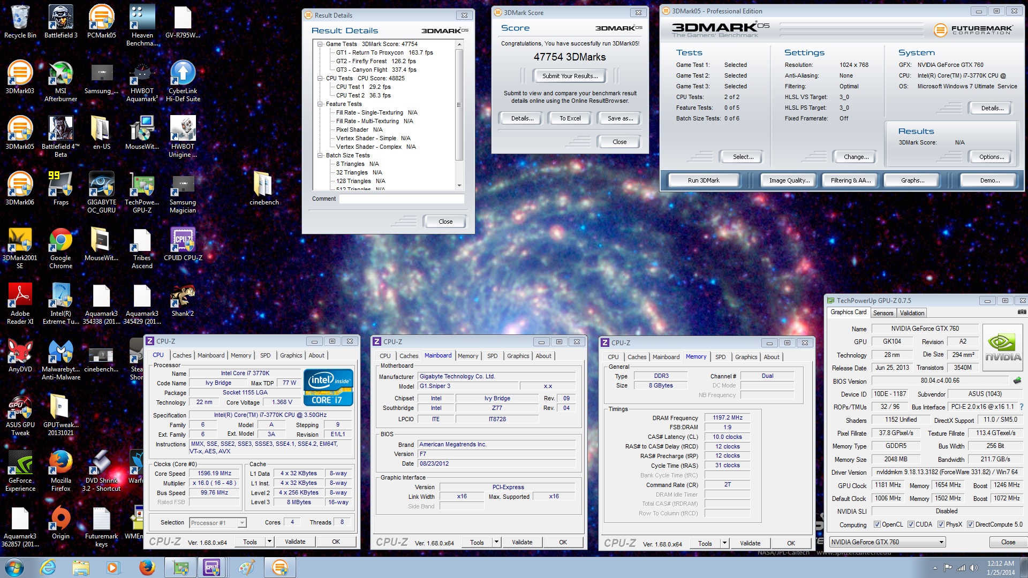Switch to Caches tab in first CPU-Z
The width and height of the screenshot is (1028, 578).
(182, 355)
